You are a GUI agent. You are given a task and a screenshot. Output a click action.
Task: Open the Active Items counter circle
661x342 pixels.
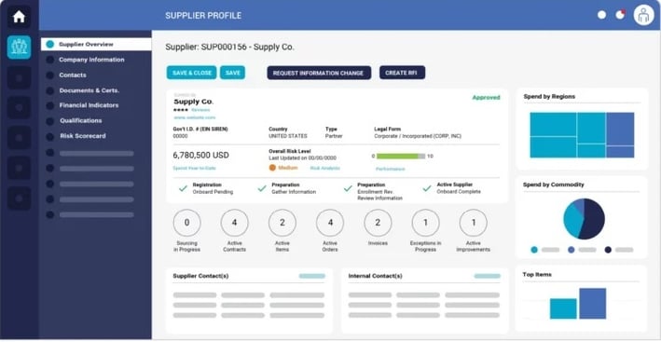tap(282, 223)
